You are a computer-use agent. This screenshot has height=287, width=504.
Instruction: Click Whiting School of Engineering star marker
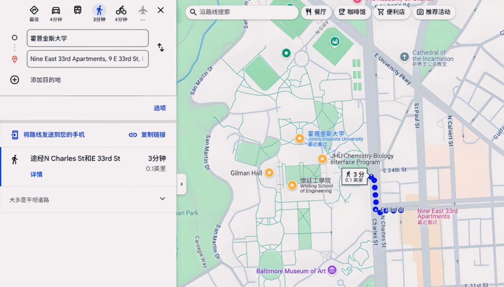[x=292, y=185]
